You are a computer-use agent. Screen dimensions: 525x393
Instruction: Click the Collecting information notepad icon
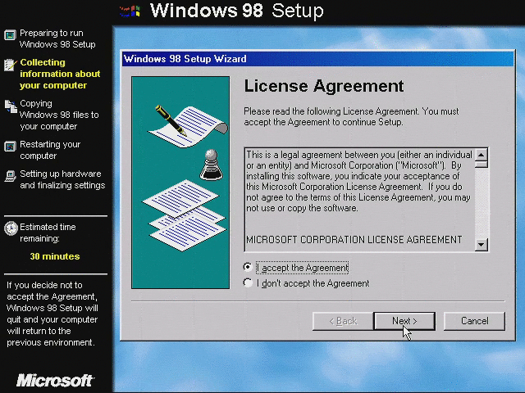click(x=10, y=64)
